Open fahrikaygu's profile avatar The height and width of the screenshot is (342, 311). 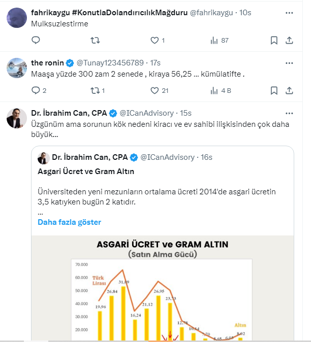(17, 17)
